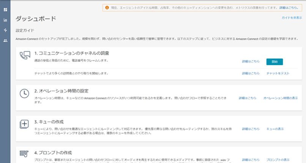This screenshot has height=163, width=306.
Task: Click the music note icon for プロンプトの作成
Action: pyautogui.click(x=24, y=154)
